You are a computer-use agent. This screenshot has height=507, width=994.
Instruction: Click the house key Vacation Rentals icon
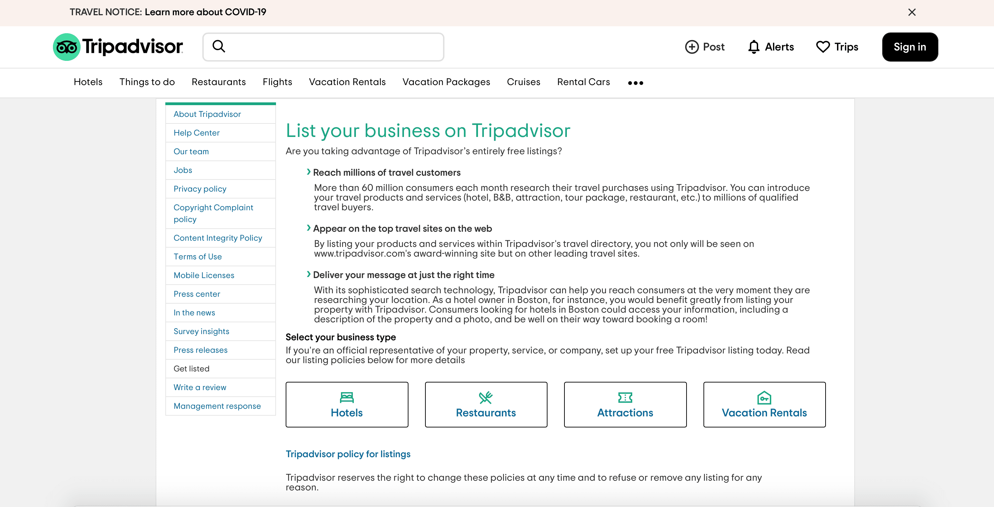tap(764, 397)
